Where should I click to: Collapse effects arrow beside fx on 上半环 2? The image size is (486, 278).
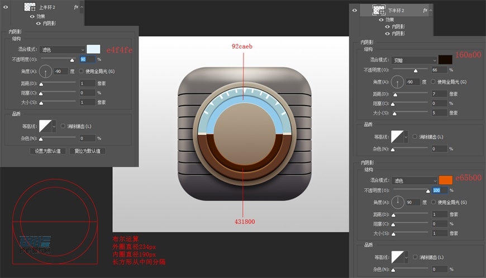pyautogui.click(x=82, y=7)
